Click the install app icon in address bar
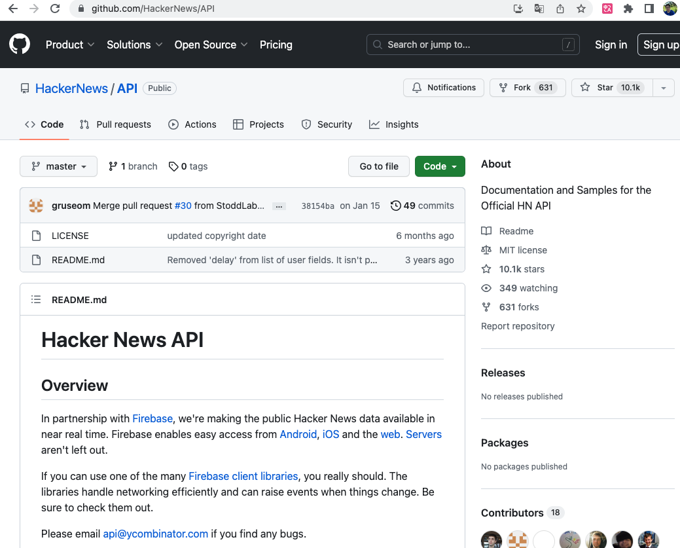 [x=518, y=9]
